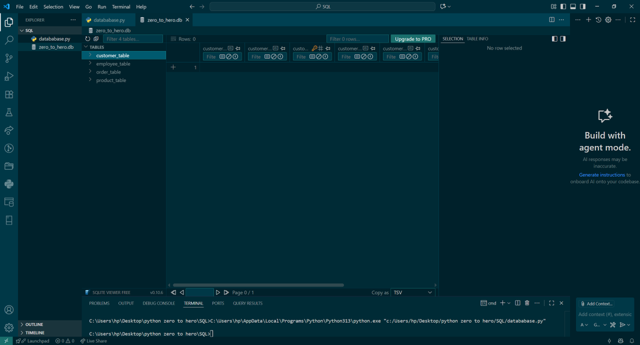Maximize the chat panel icon
This screenshot has height=345, width=640.
pyautogui.click(x=633, y=20)
